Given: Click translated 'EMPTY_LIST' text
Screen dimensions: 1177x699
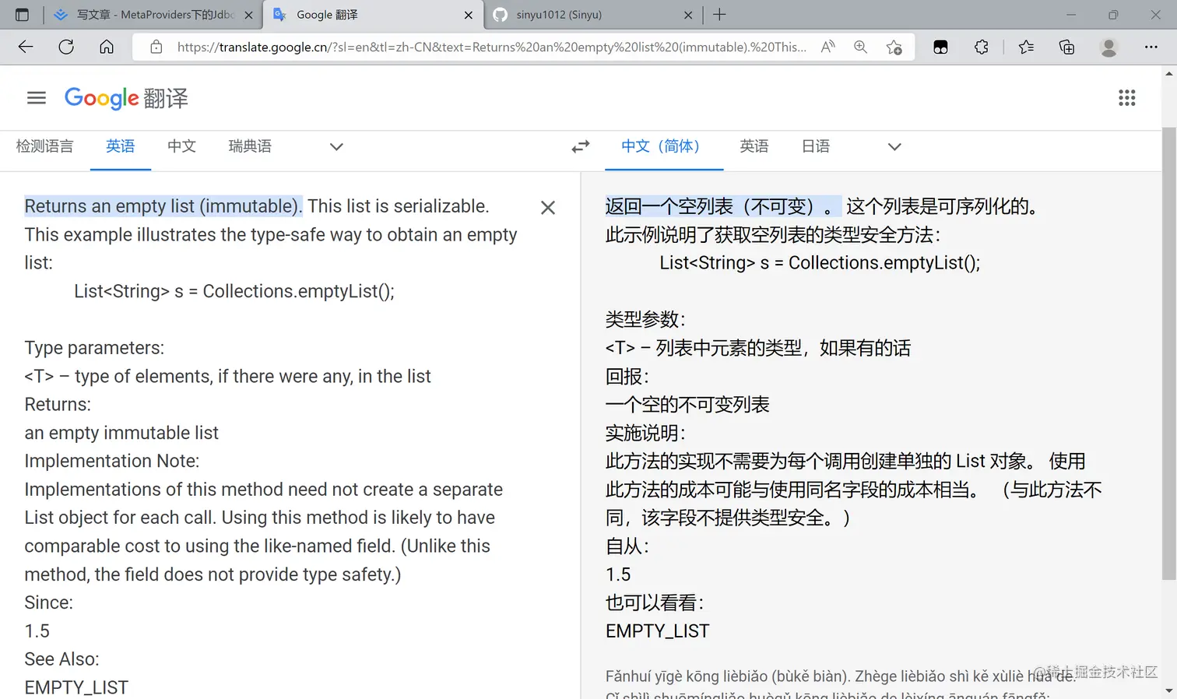Looking at the screenshot, I should pos(658,631).
